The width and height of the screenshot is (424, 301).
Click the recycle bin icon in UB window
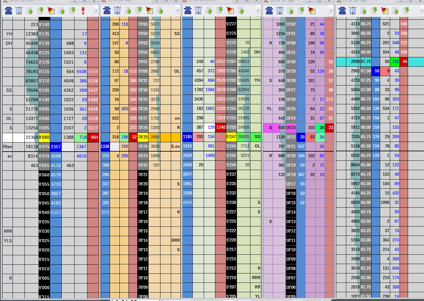tap(280, 11)
